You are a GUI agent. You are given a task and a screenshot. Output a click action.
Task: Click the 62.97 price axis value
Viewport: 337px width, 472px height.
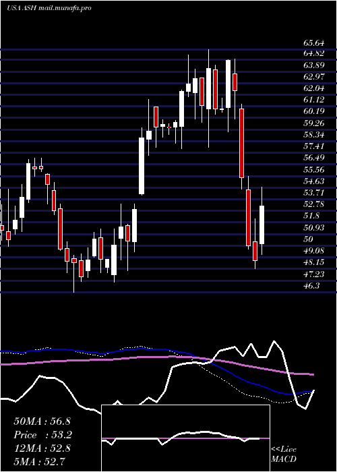click(x=314, y=77)
